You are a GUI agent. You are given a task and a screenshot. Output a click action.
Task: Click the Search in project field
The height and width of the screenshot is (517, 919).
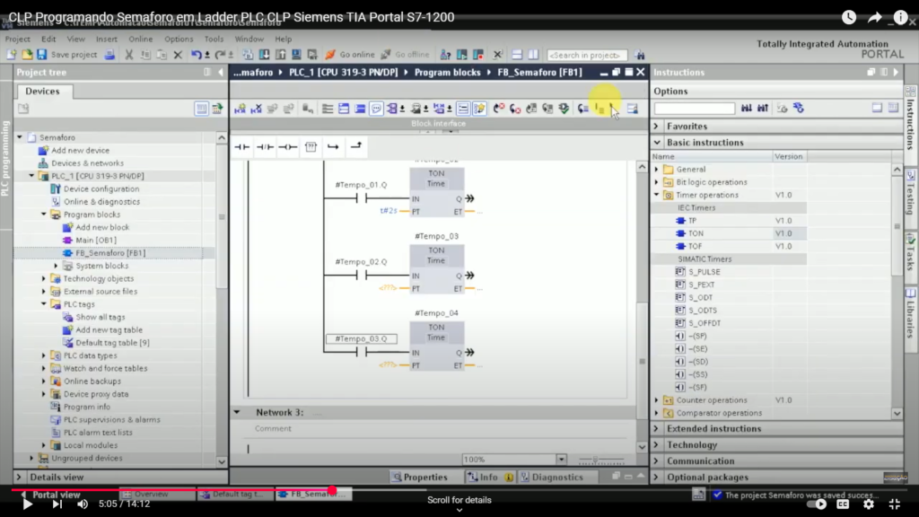(x=586, y=55)
